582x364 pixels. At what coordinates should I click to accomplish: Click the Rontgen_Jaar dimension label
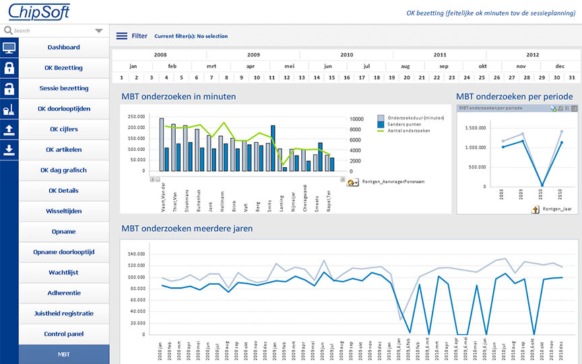point(557,209)
